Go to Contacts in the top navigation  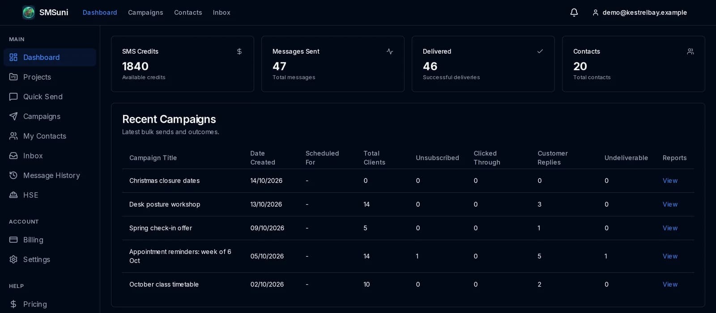pos(188,13)
